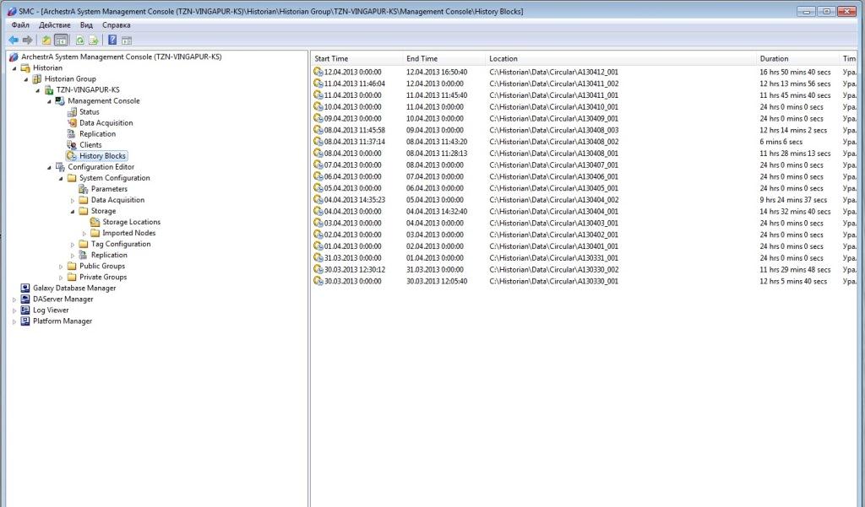
Task: Open the Файл menu
Action: point(20,25)
